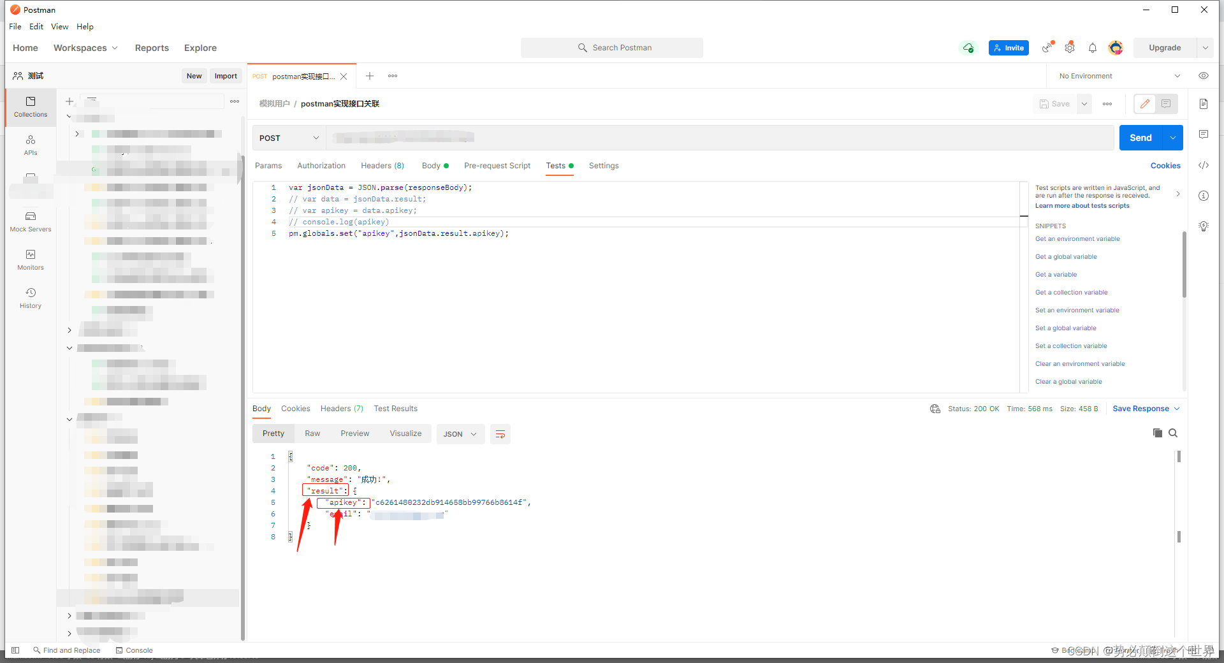Open the Workspaces dropdown
Screen dimensions: 1224x663
point(85,48)
